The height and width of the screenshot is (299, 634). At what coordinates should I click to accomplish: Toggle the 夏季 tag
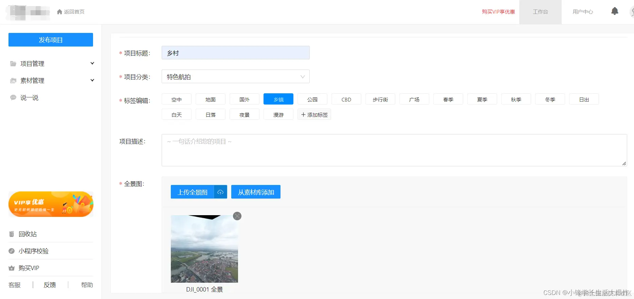(x=482, y=99)
